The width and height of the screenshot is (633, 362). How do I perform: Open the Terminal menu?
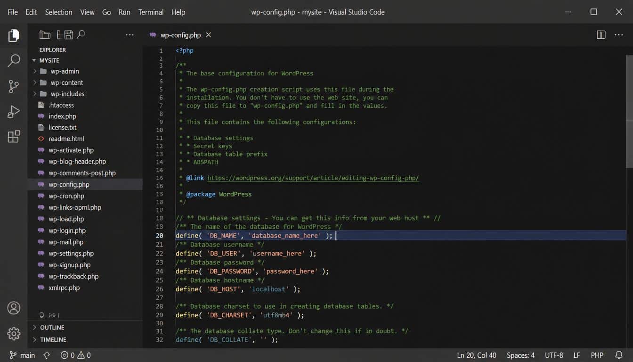[x=151, y=12]
